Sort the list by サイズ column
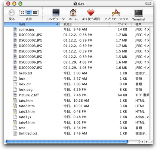 [120, 24]
